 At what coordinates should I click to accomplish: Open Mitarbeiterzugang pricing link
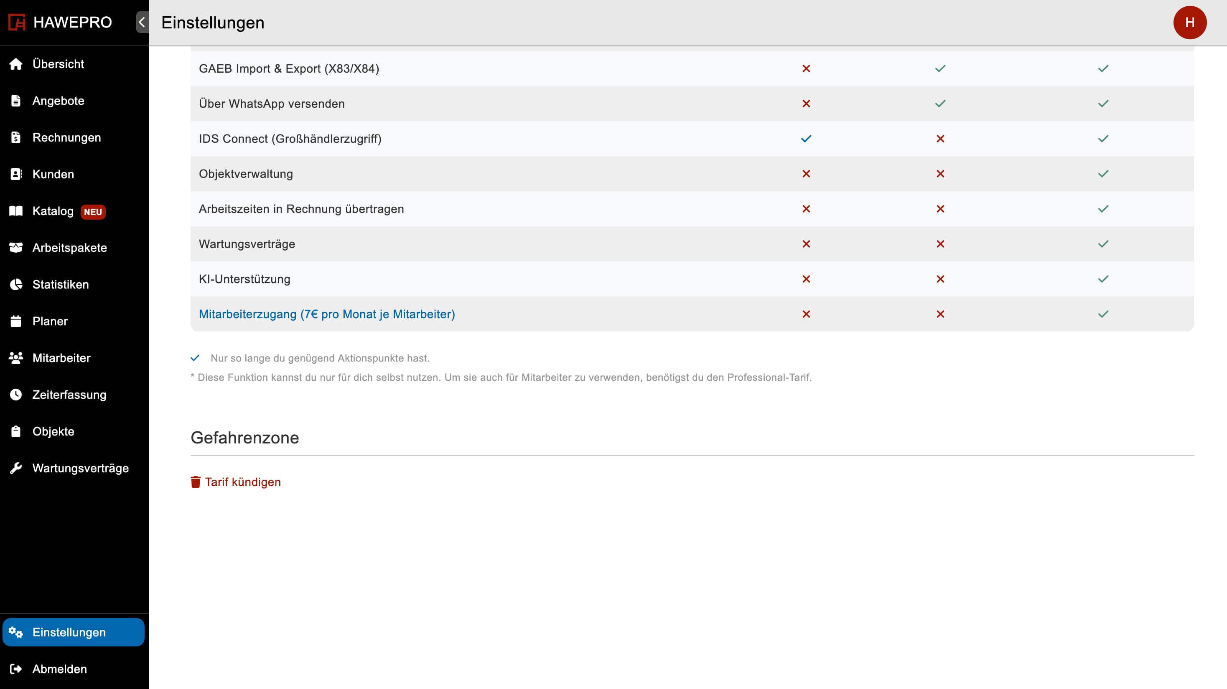[x=327, y=314]
